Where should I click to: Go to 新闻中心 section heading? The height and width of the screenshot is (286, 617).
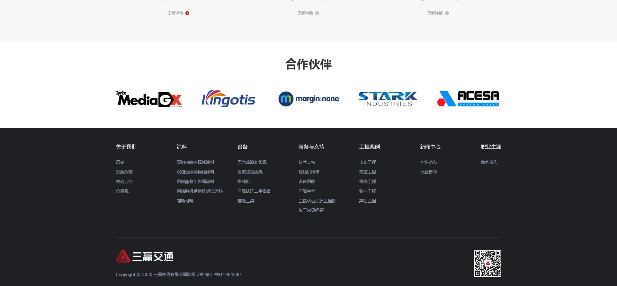click(x=430, y=147)
